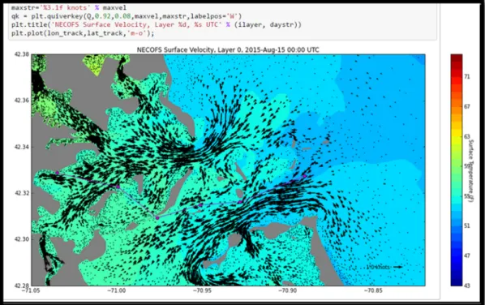Click the y-axis tick label 42.36
Image resolution: width=485 pixels, height=305 pixels.
pyautogui.click(x=22, y=101)
